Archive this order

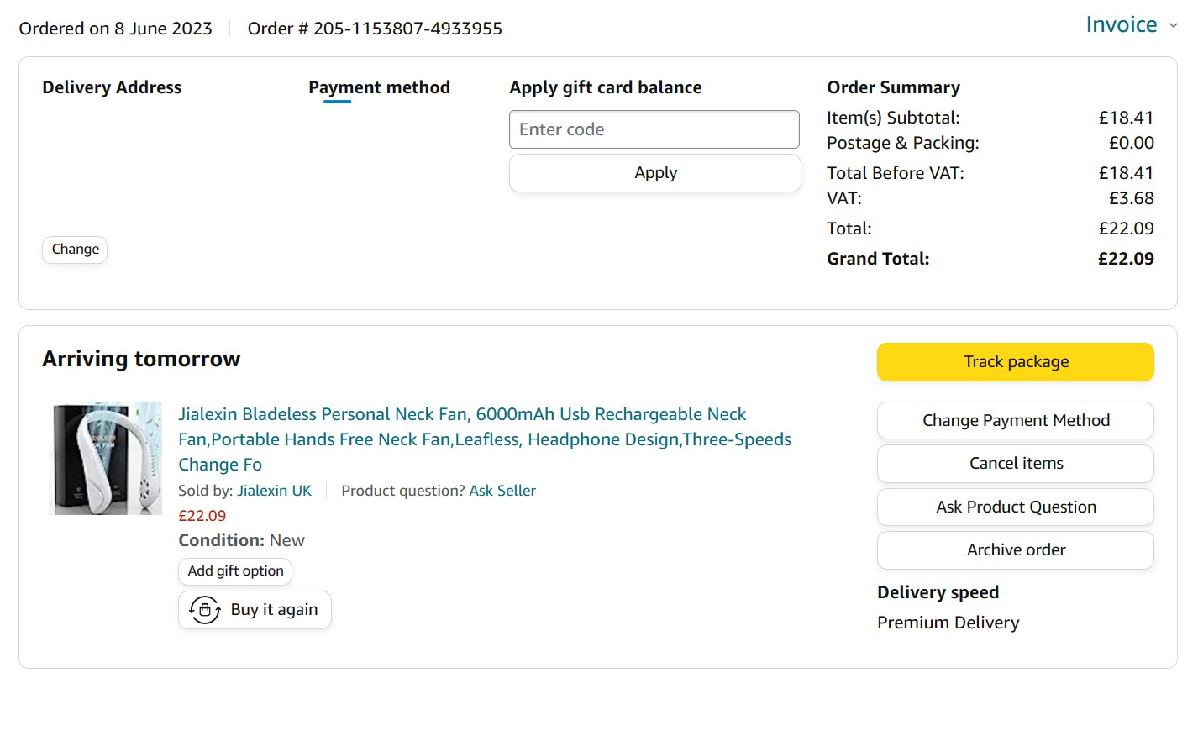pyautogui.click(x=1015, y=550)
